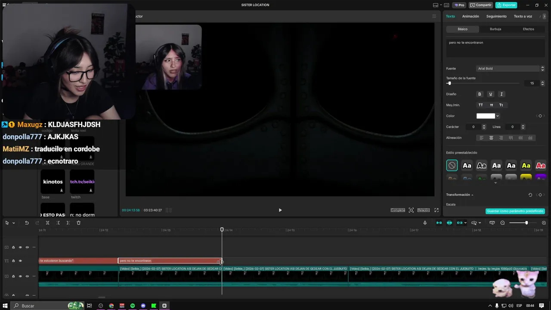Viewport: 551px width, 310px height.
Task: Open the player panel menu icon
Action: (434, 16)
